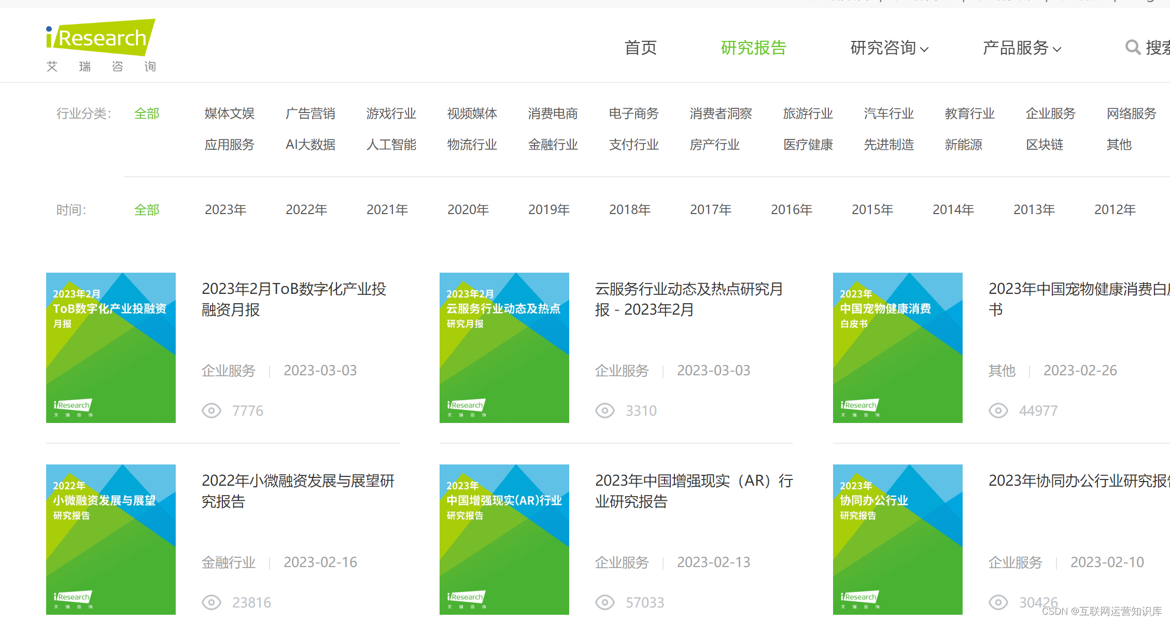The height and width of the screenshot is (621, 1170).
Task: Open the 云服务行业动态及热点 cover thumbnail
Action: (504, 348)
